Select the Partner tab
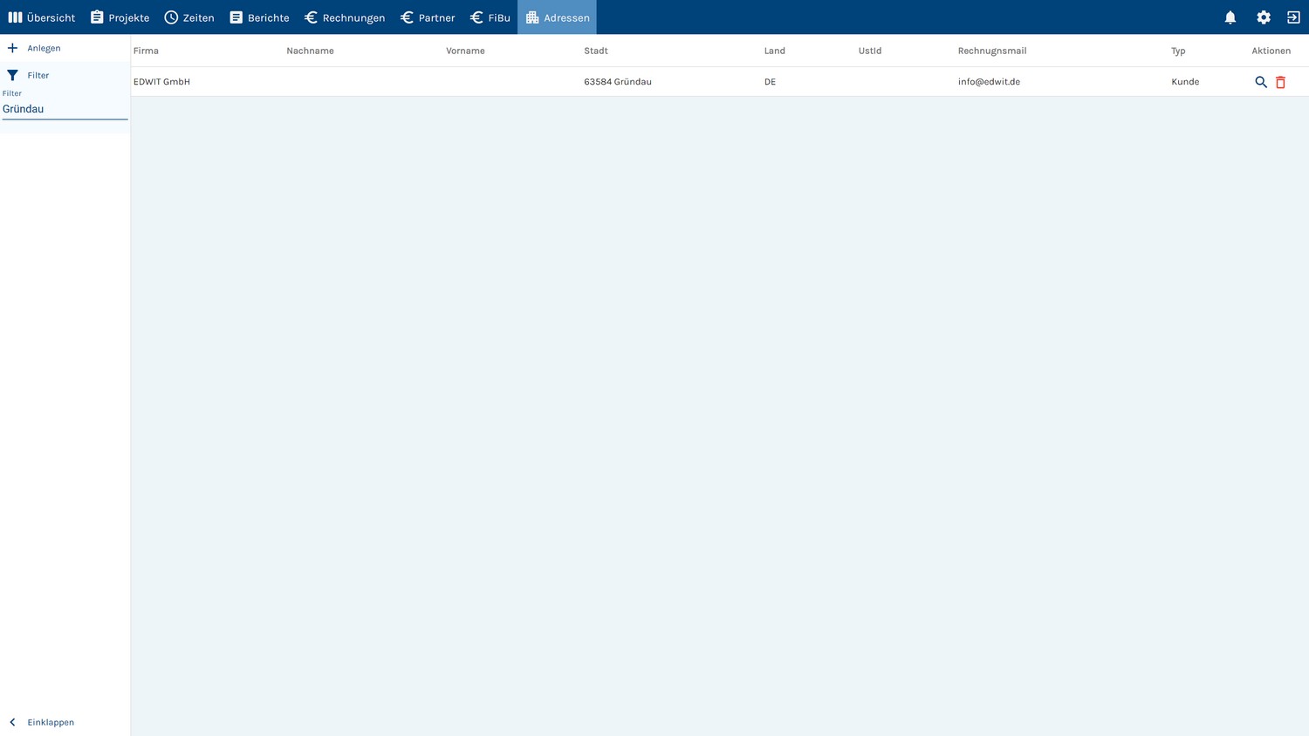The image size is (1309, 736). coord(428,17)
